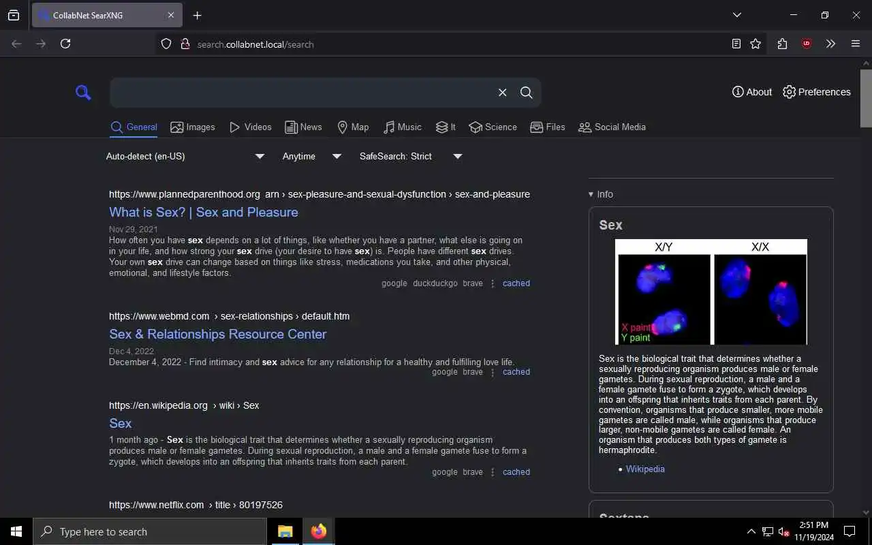The image size is (872, 545).
Task: Reload the page
Action: [65, 44]
